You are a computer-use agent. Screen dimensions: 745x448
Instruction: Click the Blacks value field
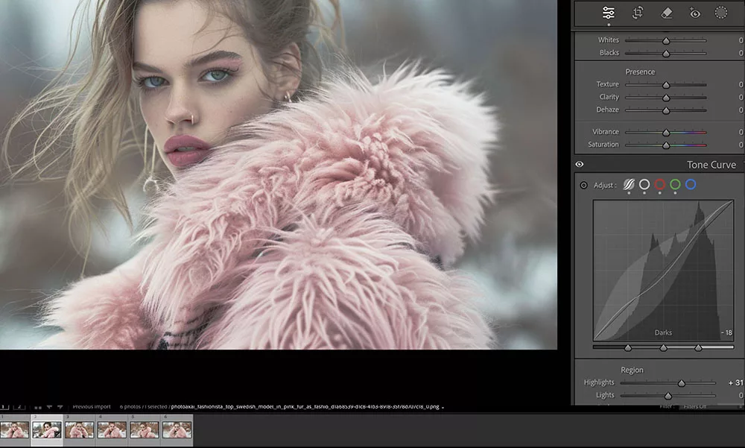pos(741,53)
